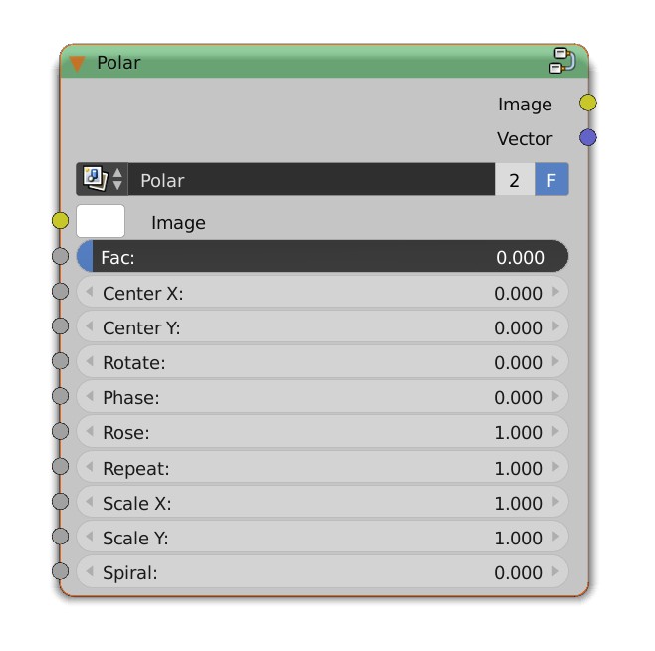
Task: Click the yellow Image input socket
Action: (x=61, y=220)
